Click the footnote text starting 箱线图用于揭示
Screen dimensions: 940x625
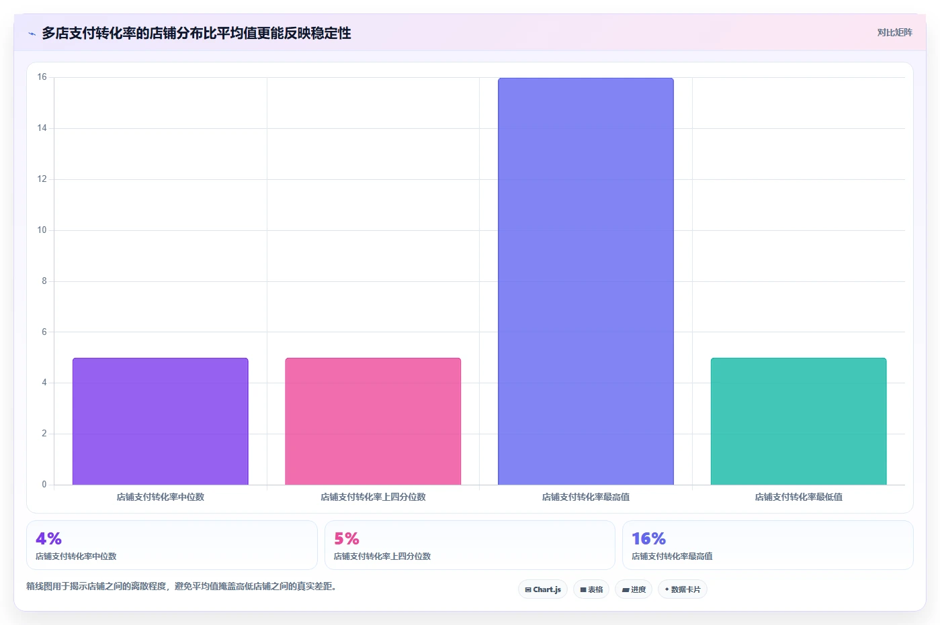pos(181,587)
